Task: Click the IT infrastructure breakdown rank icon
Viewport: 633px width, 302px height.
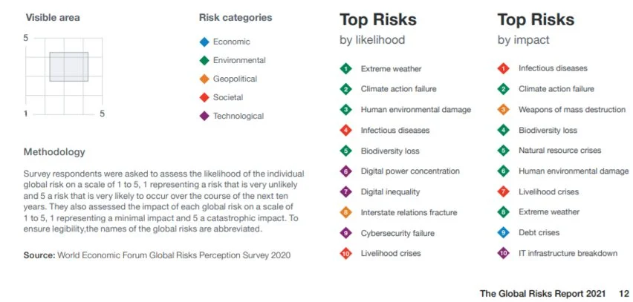Action: [x=503, y=253]
